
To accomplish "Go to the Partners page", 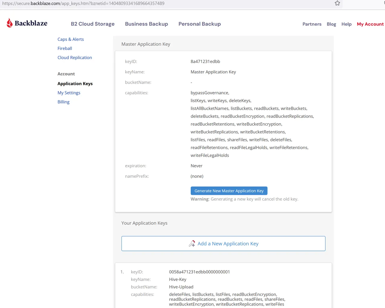I will click(x=312, y=24).
